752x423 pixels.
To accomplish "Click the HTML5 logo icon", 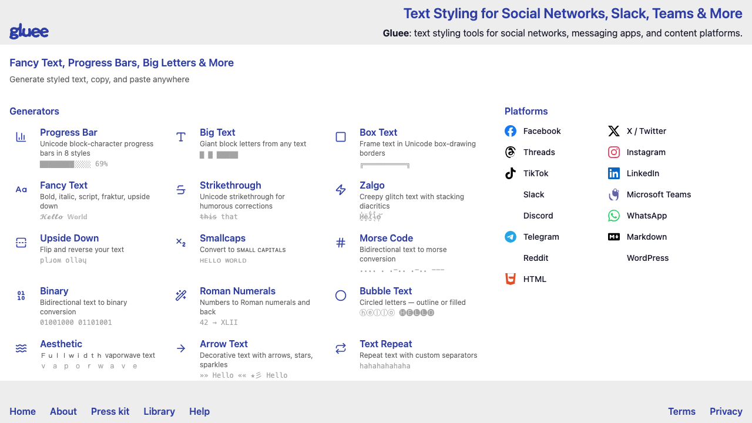I will [x=511, y=279].
